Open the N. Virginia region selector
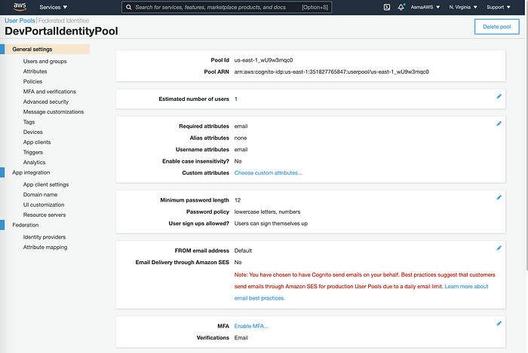 point(463,7)
